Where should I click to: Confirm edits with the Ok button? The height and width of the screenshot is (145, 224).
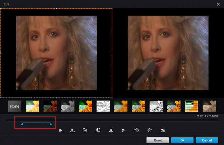182,140
